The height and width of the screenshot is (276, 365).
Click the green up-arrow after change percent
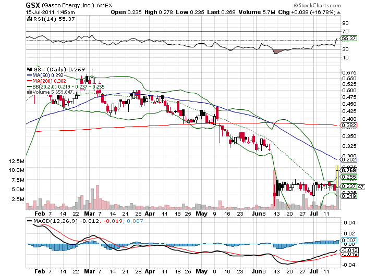pyautogui.click(x=339, y=12)
